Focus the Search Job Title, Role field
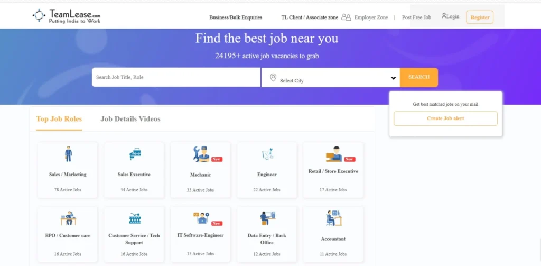Screen dimensions: 541x266 tap(176, 77)
